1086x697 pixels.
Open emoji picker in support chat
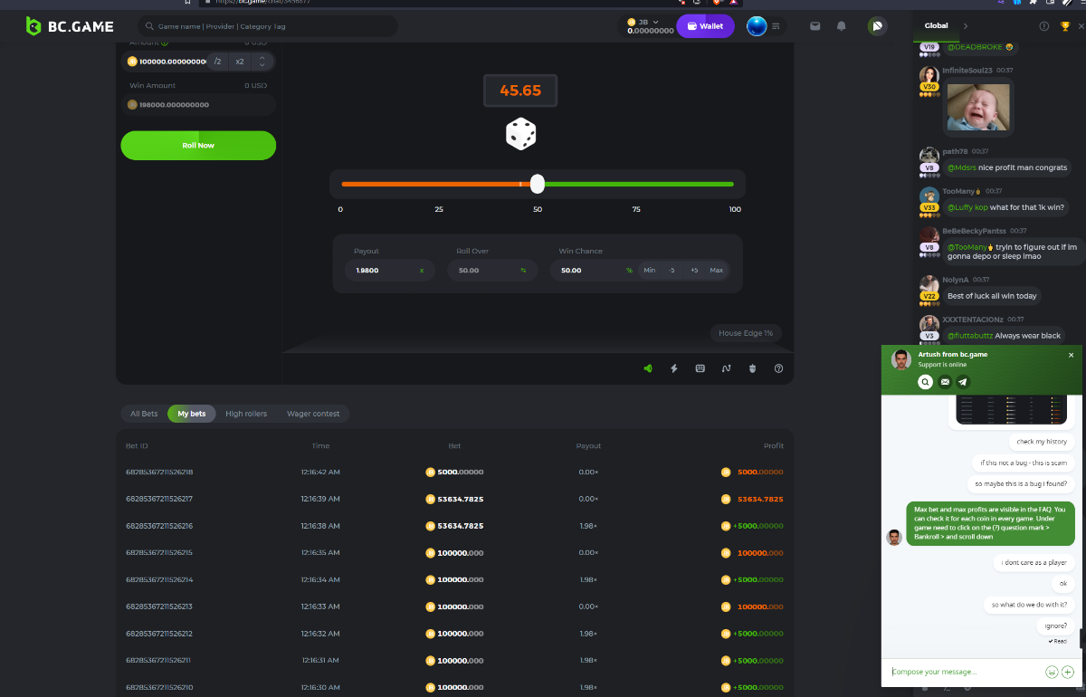click(x=1052, y=672)
